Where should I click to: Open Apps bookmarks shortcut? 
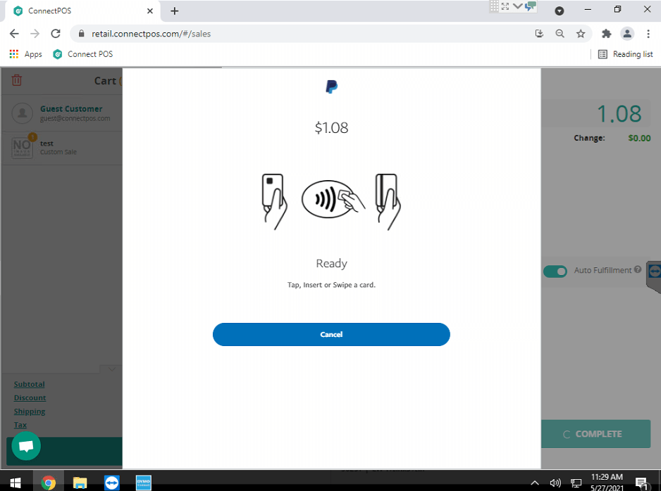pos(25,54)
